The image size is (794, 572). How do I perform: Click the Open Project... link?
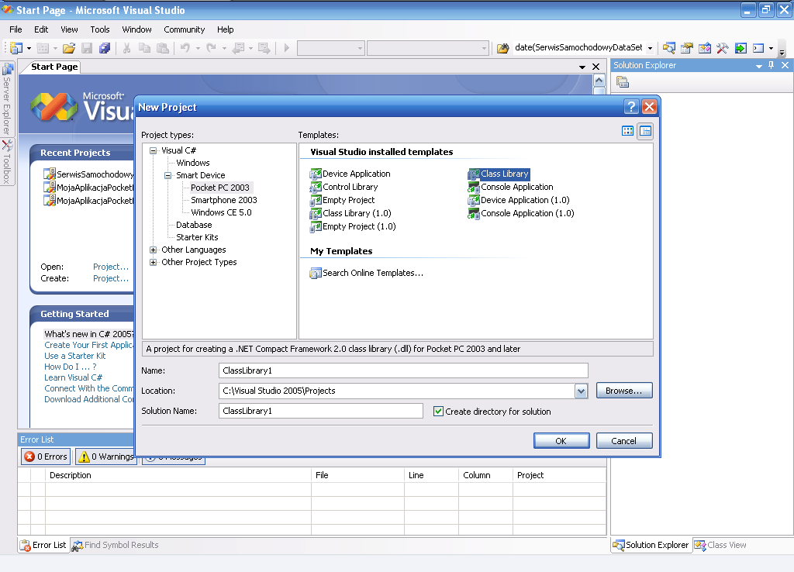(x=111, y=267)
